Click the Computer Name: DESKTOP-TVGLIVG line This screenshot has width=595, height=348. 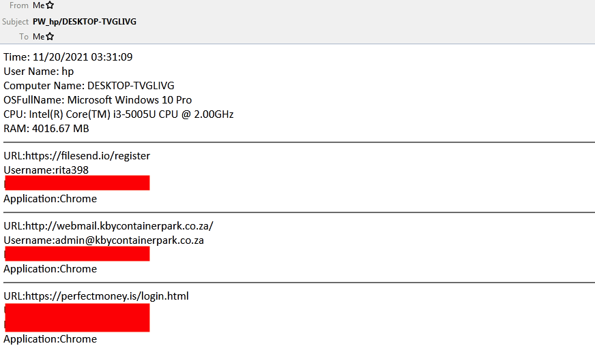[89, 86]
